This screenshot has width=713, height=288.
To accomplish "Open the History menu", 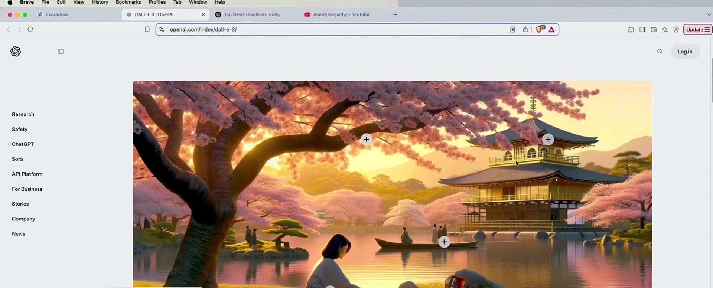I will [100, 2].
